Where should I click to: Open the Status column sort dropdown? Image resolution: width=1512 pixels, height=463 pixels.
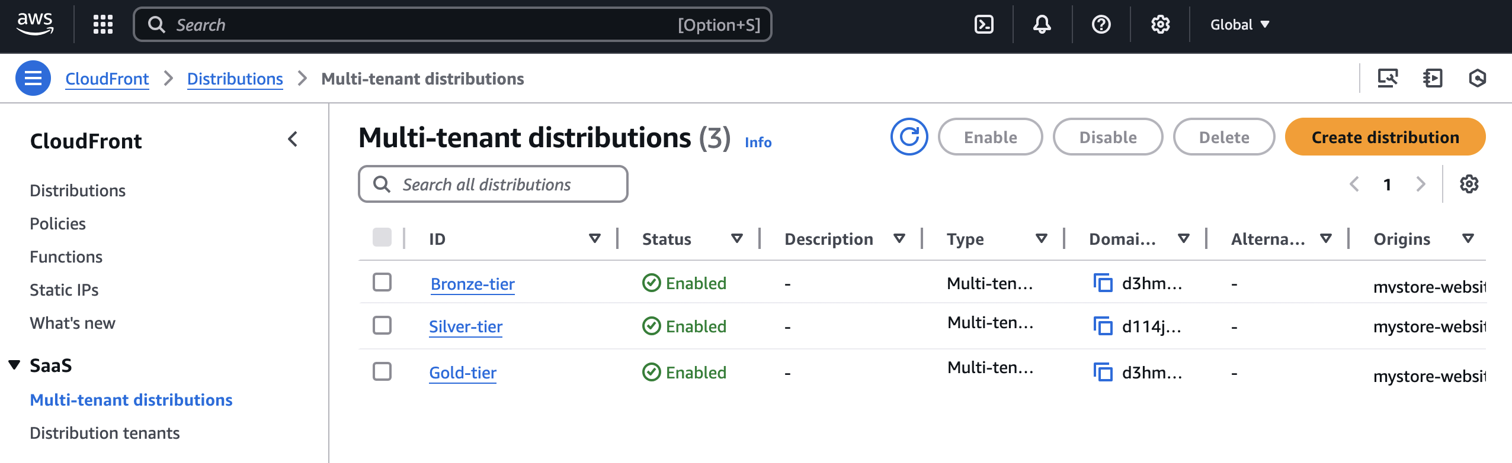click(736, 239)
